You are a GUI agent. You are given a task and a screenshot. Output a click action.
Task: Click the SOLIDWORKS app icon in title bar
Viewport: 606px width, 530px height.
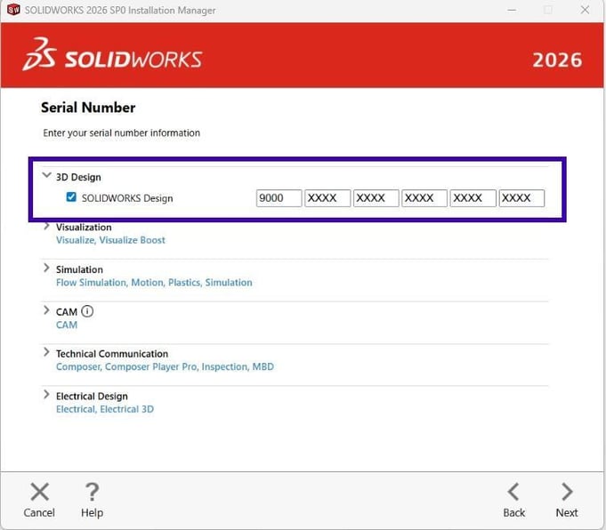click(13, 10)
